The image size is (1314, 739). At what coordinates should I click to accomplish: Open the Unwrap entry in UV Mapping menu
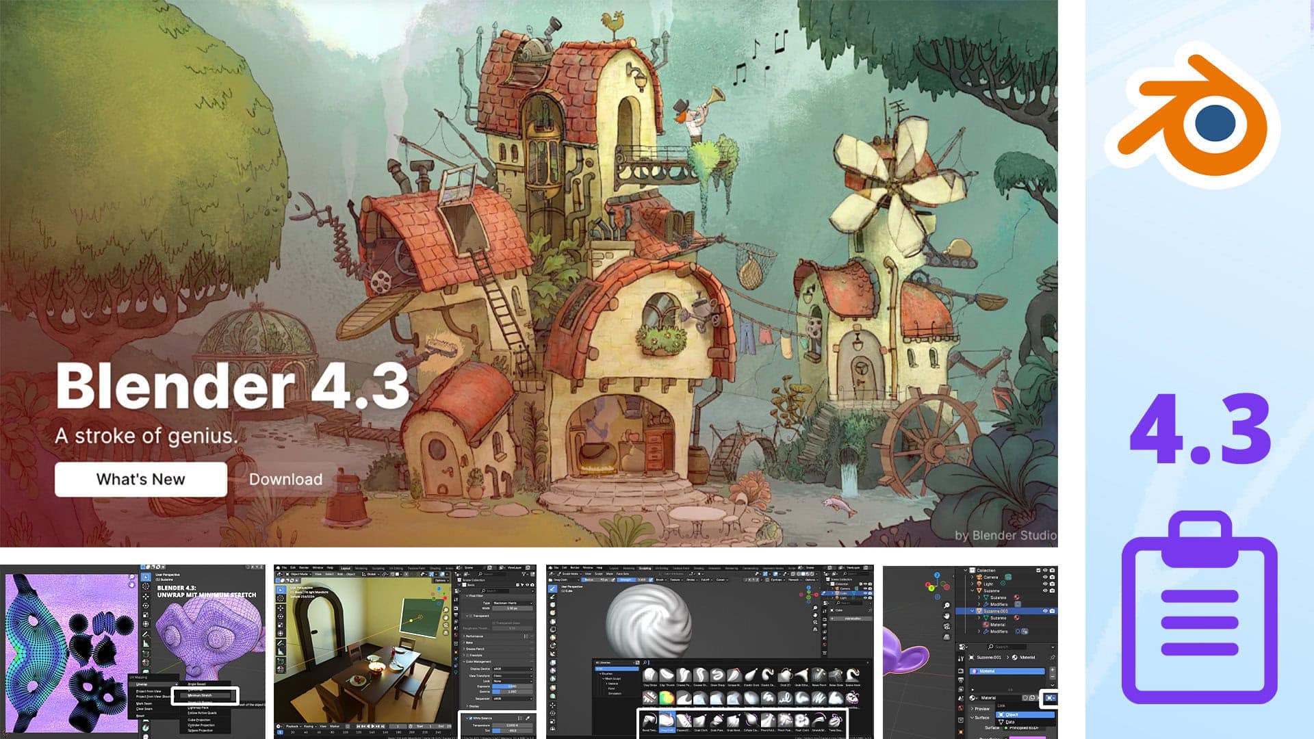click(x=153, y=684)
